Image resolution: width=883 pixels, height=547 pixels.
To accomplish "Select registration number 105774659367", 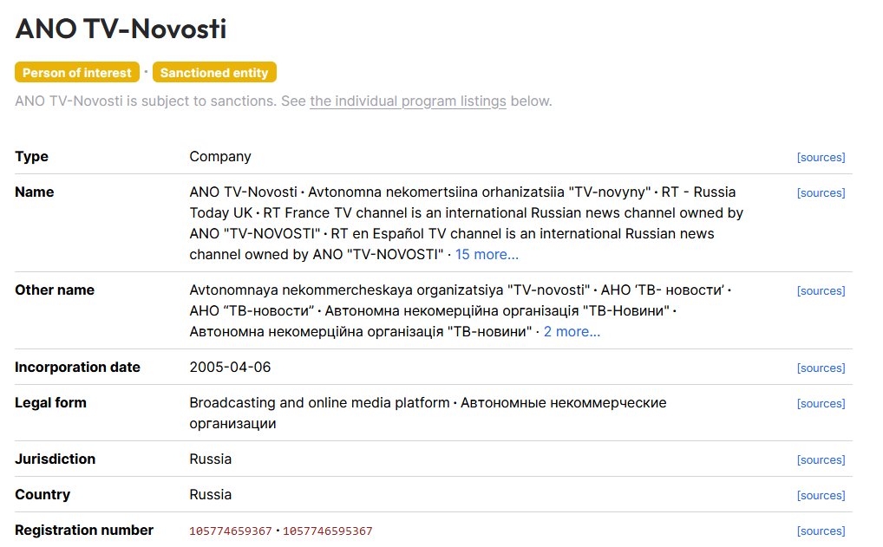I will click(x=231, y=531).
